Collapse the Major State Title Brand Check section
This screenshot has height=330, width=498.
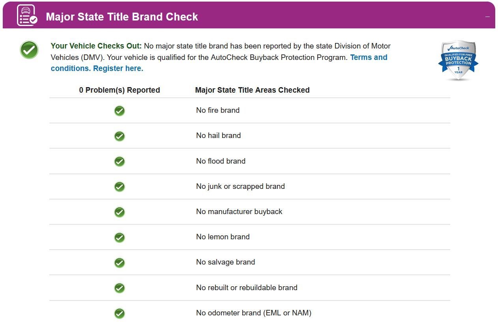coord(487,17)
